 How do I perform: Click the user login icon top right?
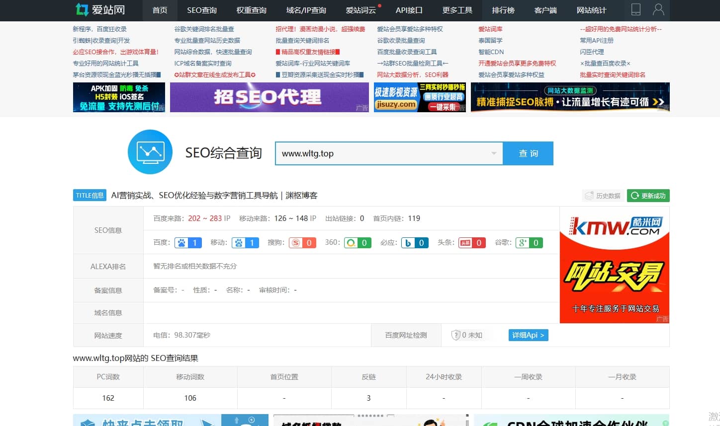[x=659, y=10]
